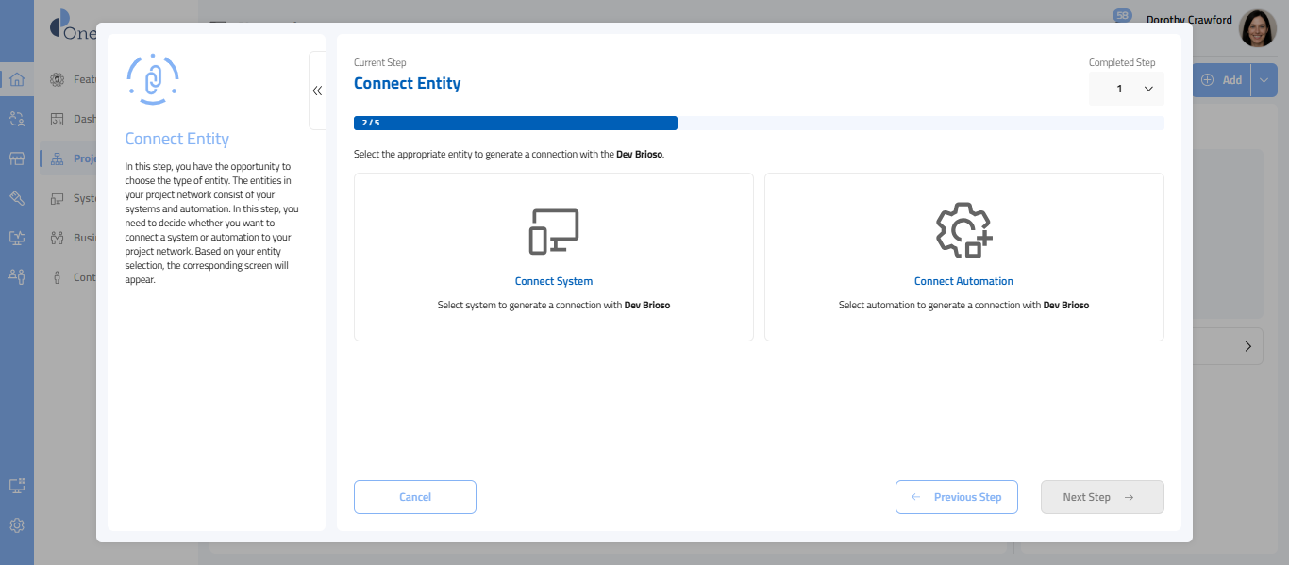Screen dimensions: 1289x565
Task: Select the Connect System link
Action: pos(554,281)
